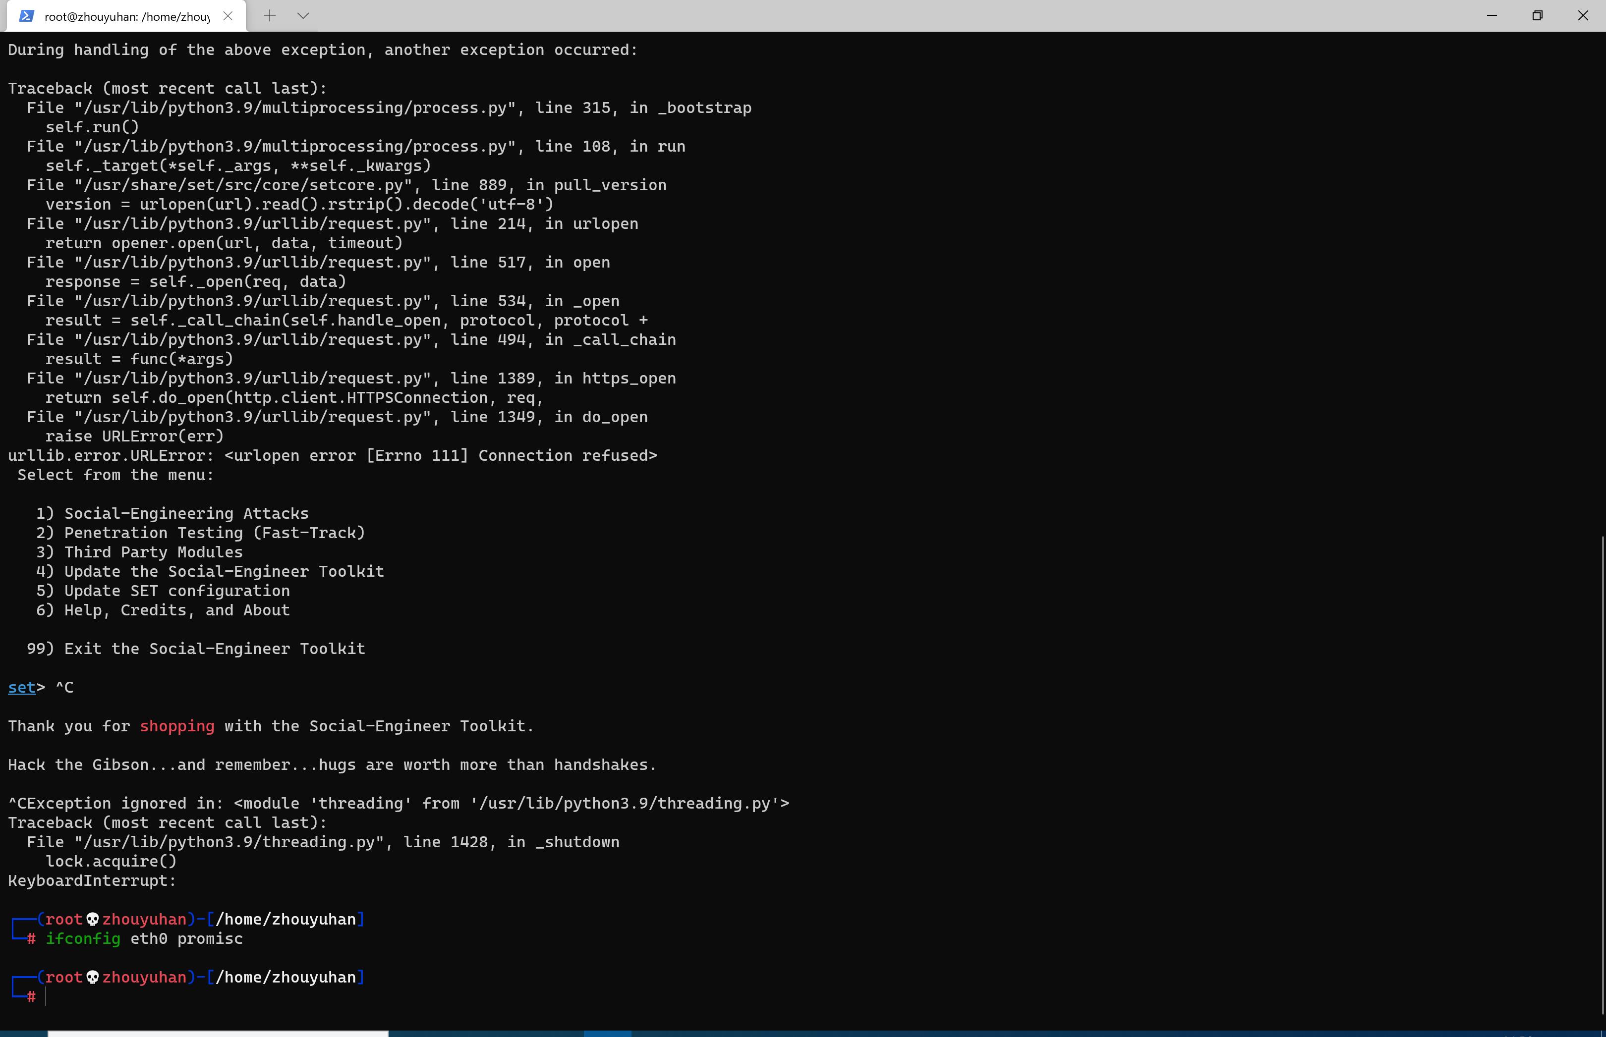Click menu line '1) Social-Engineering Attacks'
Screen dimensions: 1606x1037
[172, 514]
